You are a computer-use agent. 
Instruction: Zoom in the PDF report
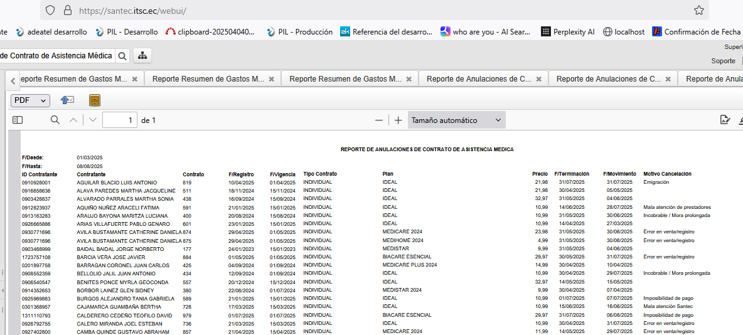[x=398, y=120]
